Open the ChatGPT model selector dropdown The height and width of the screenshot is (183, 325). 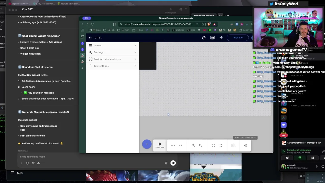coord(28,9)
